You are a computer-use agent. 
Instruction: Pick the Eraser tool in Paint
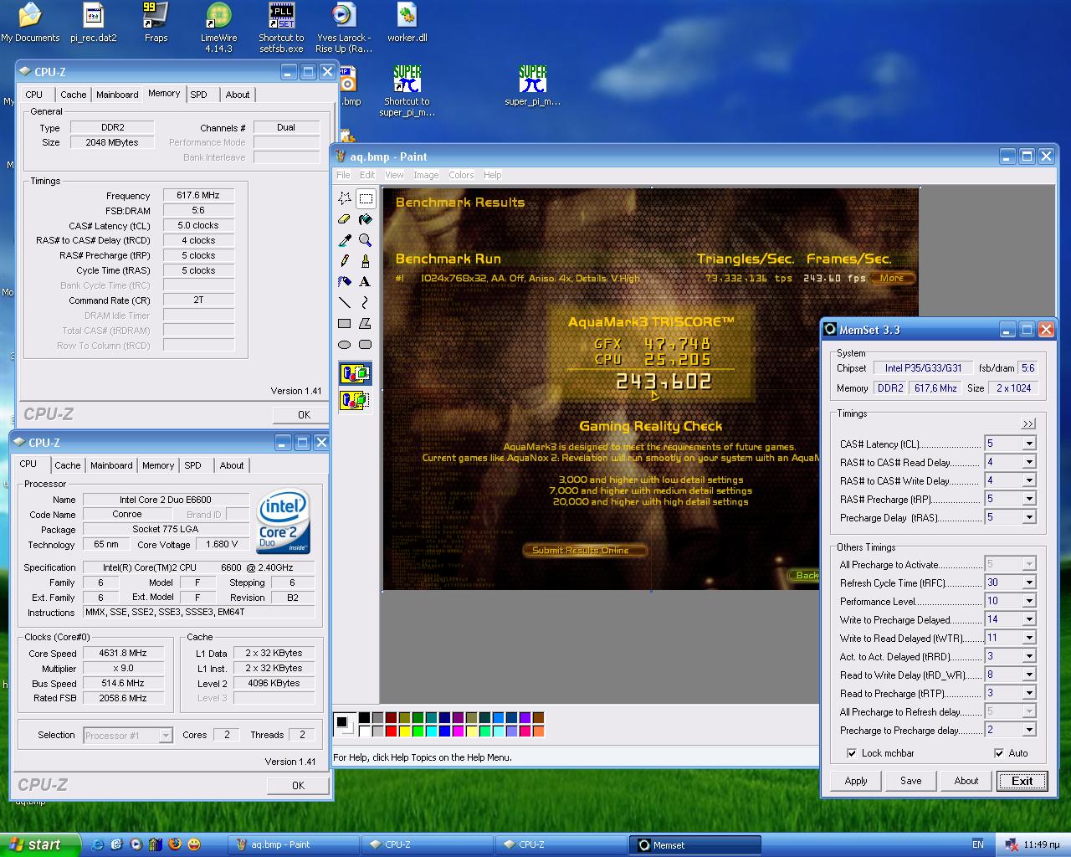coord(345,219)
